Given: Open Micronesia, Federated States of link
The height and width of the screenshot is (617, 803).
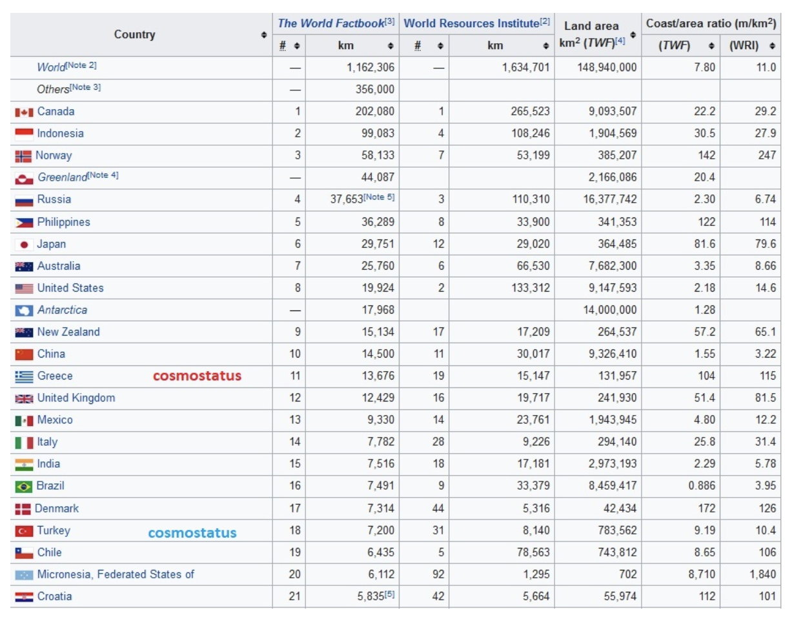Looking at the screenshot, I should click(x=116, y=574).
